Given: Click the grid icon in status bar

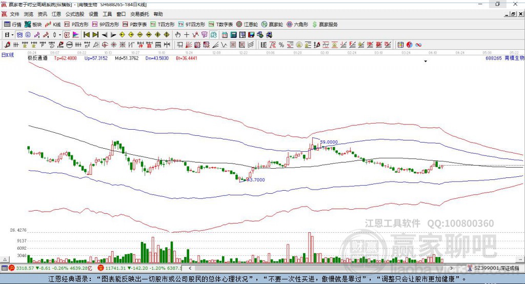Looking at the screenshot, I should tap(4, 268).
